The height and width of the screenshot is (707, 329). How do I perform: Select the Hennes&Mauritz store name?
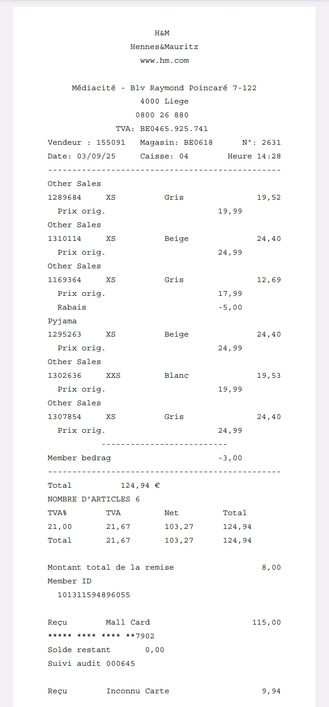point(164,47)
